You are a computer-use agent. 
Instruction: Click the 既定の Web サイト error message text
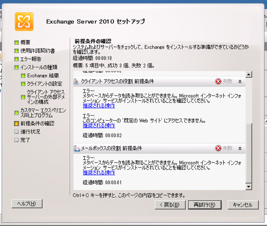144,121
